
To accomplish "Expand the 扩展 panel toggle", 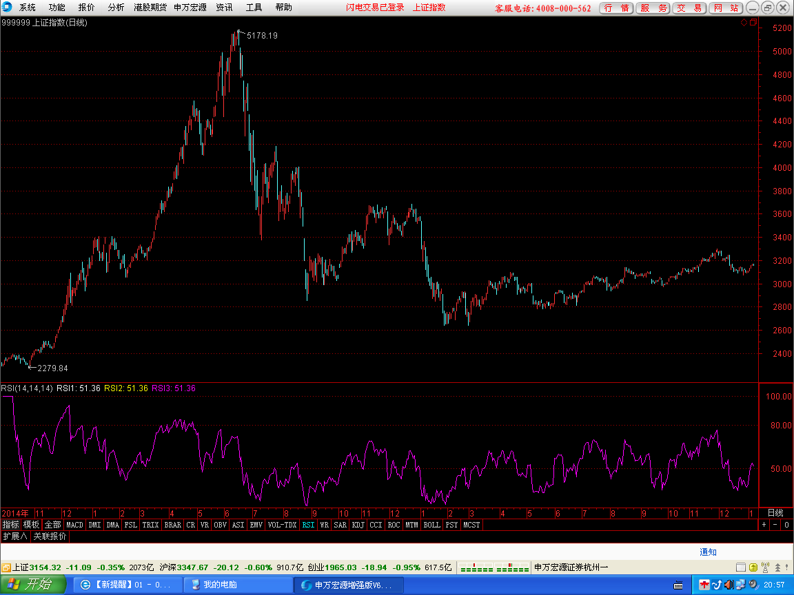I will click(x=14, y=536).
